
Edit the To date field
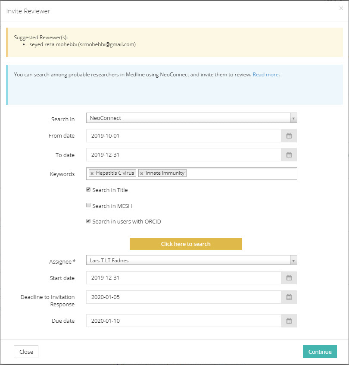pos(184,155)
